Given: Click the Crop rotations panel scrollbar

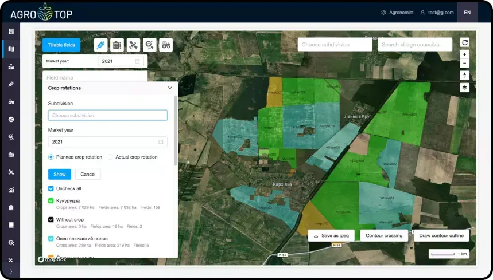Looking at the screenshot, I should coord(176,130).
